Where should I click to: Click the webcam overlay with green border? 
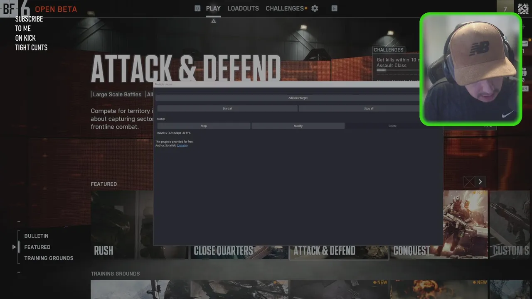tap(470, 69)
